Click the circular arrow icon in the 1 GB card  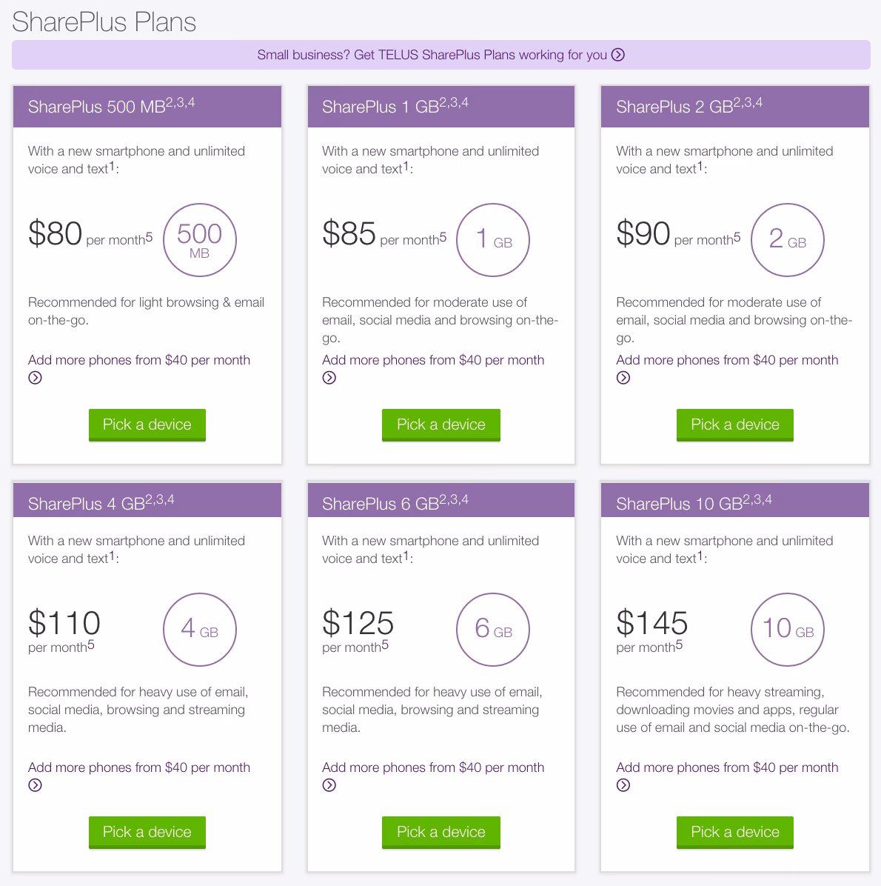[x=329, y=378]
